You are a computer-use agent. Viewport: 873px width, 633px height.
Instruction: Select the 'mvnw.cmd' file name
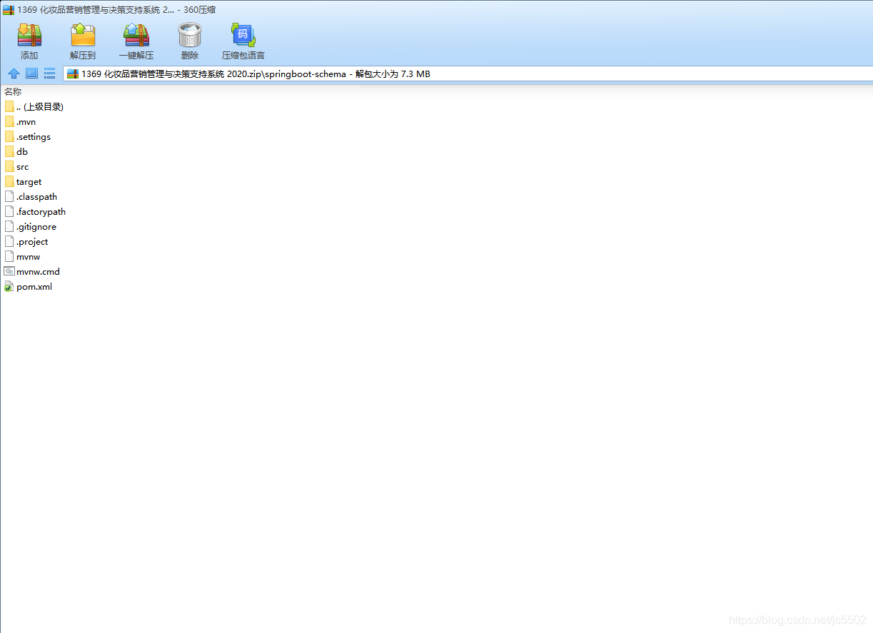pos(38,272)
